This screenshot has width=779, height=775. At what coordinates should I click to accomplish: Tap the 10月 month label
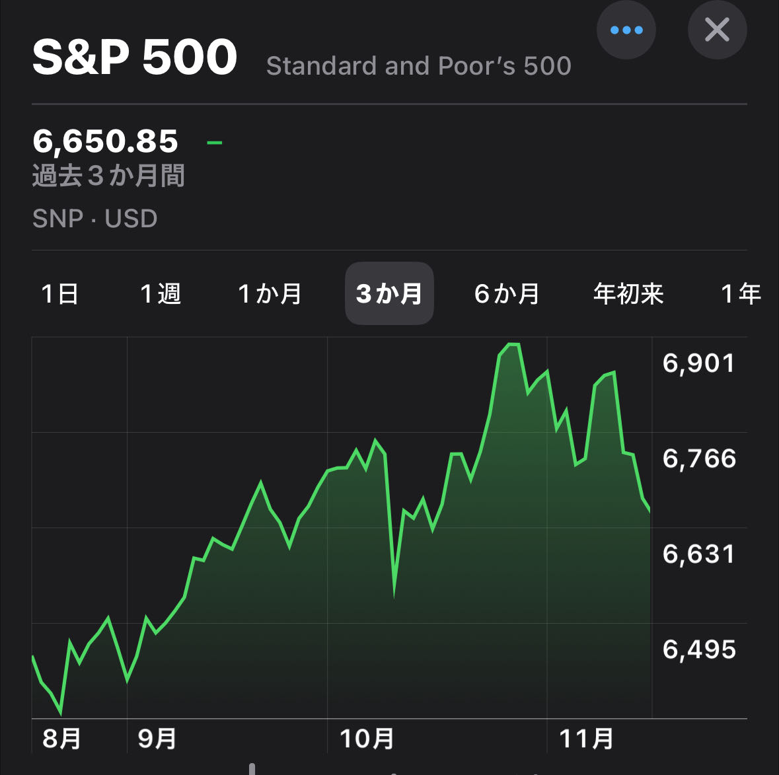367,738
